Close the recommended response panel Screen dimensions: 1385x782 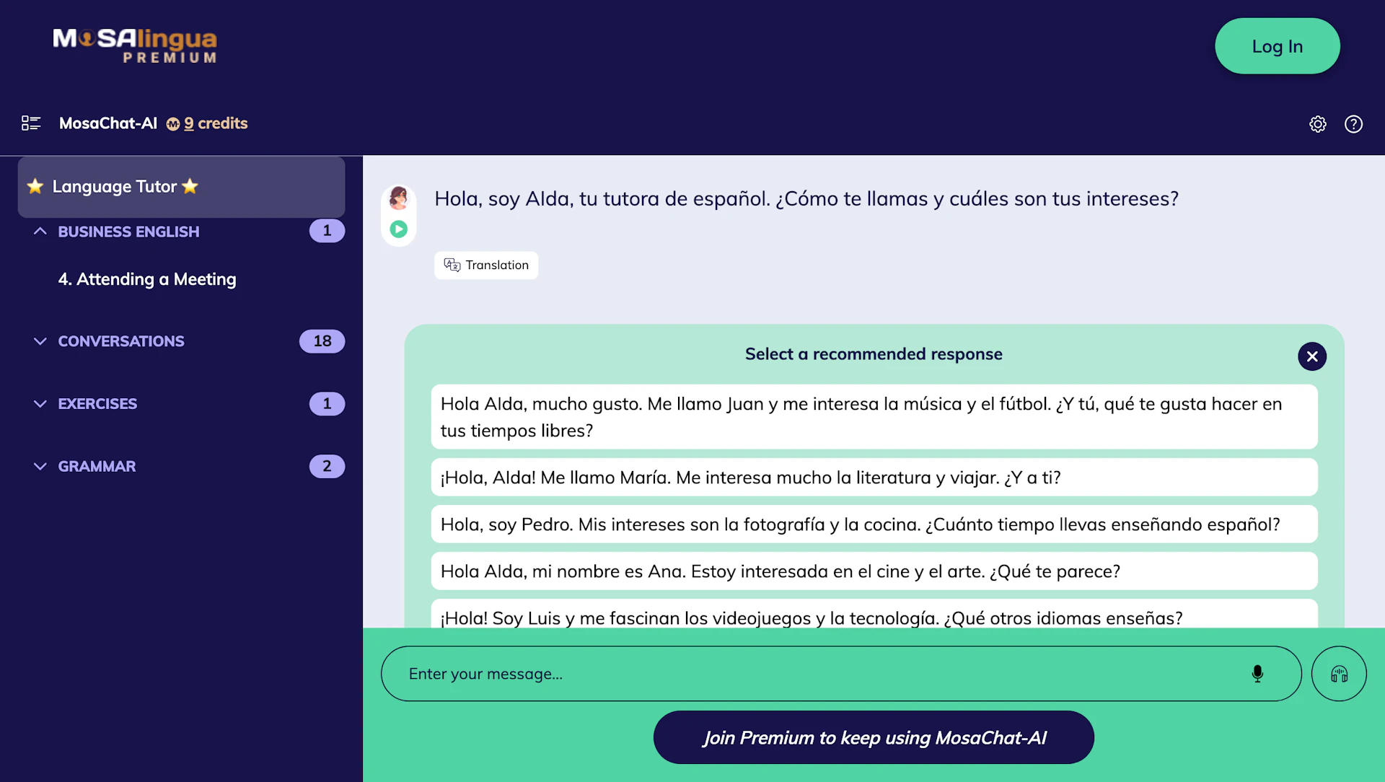click(x=1312, y=356)
